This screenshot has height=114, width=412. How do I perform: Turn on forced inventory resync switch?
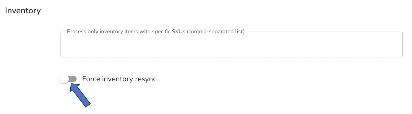coord(68,79)
